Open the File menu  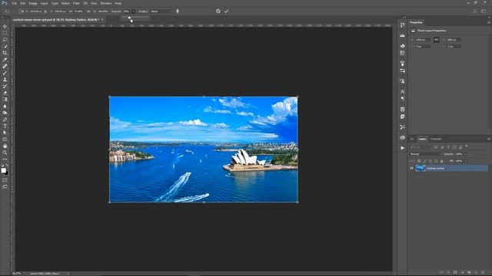(14, 3)
